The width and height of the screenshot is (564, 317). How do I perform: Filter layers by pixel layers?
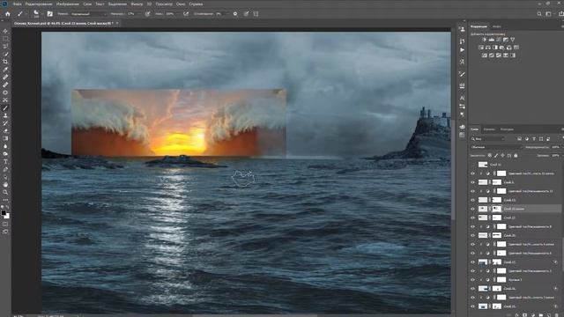[x=519, y=139]
